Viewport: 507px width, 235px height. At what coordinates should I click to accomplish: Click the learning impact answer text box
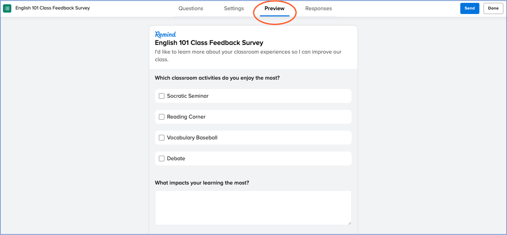click(253, 208)
